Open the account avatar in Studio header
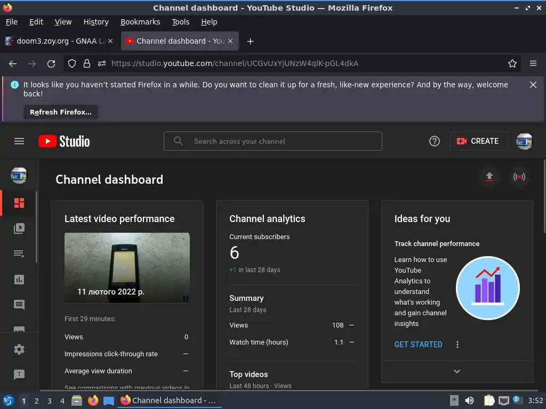Viewport: 546px width, 409px height. coord(524,141)
